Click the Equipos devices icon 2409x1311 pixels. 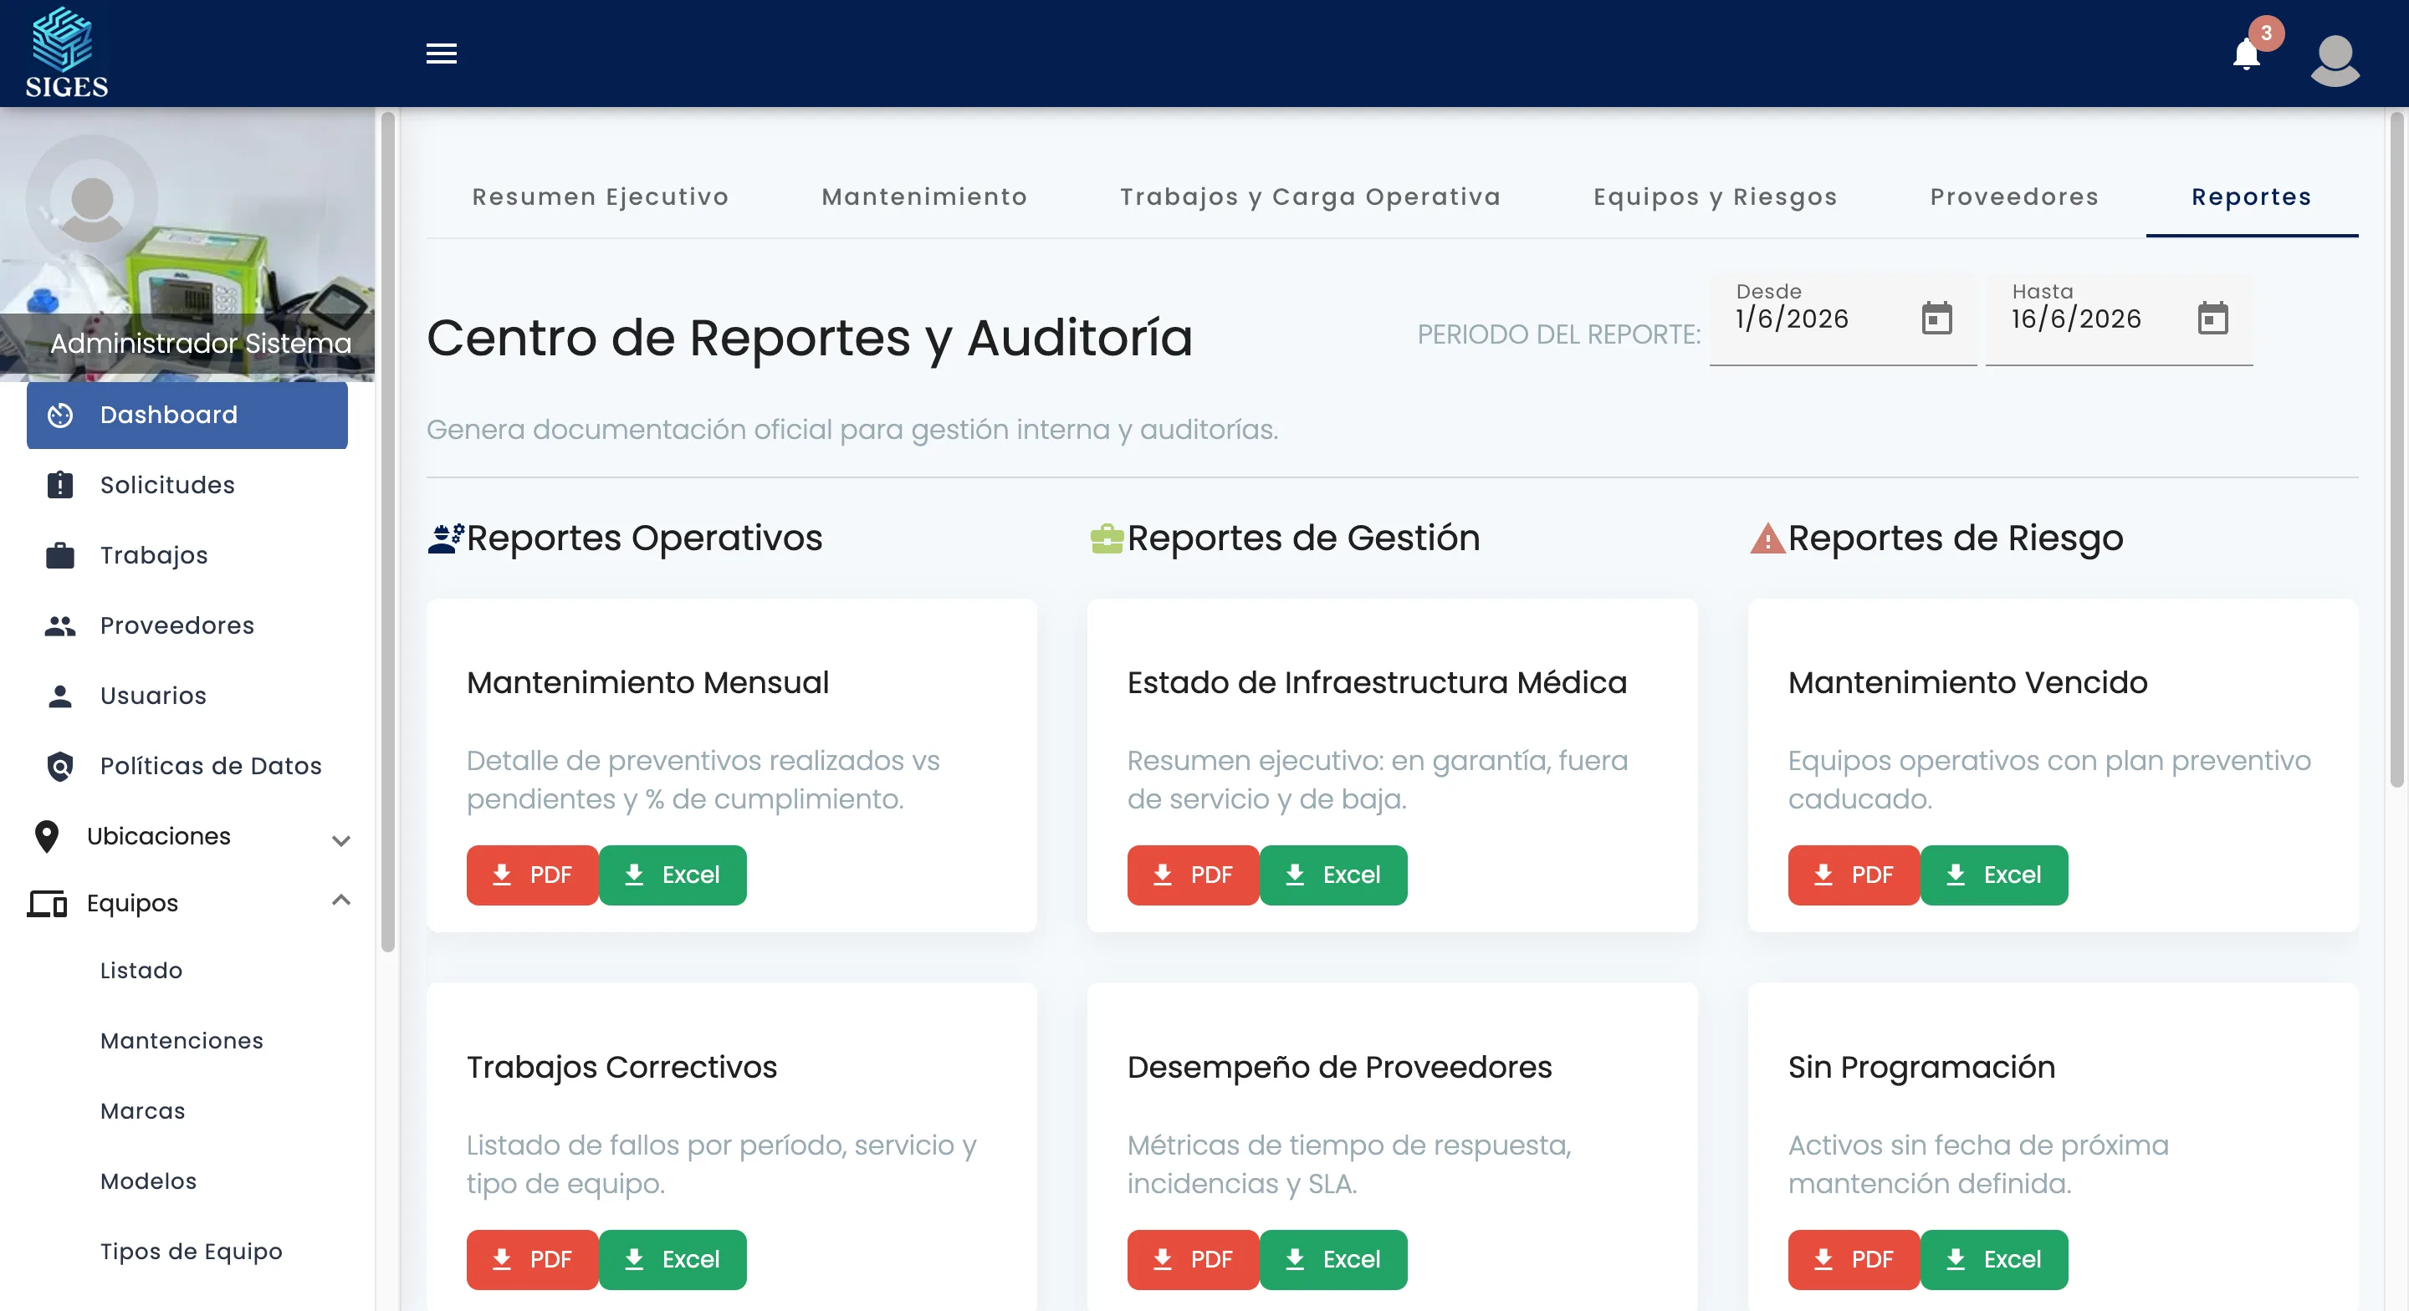point(47,903)
